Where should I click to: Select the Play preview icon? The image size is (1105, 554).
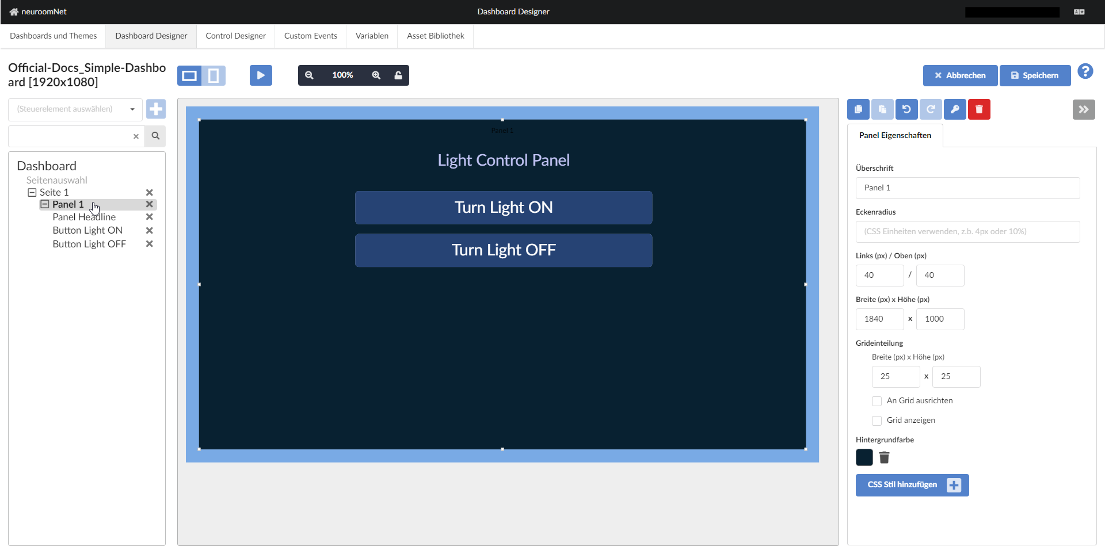point(261,75)
